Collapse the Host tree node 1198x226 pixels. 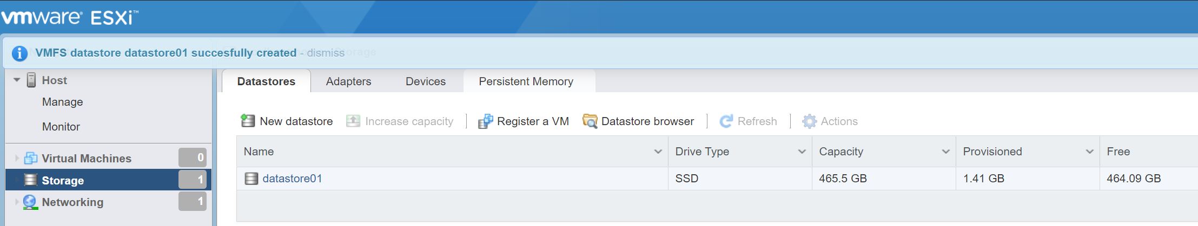coord(17,80)
